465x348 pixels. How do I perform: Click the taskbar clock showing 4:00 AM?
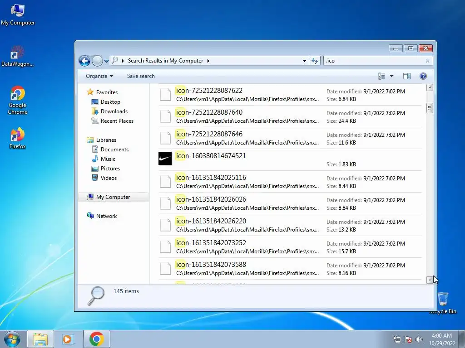click(x=442, y=339)
